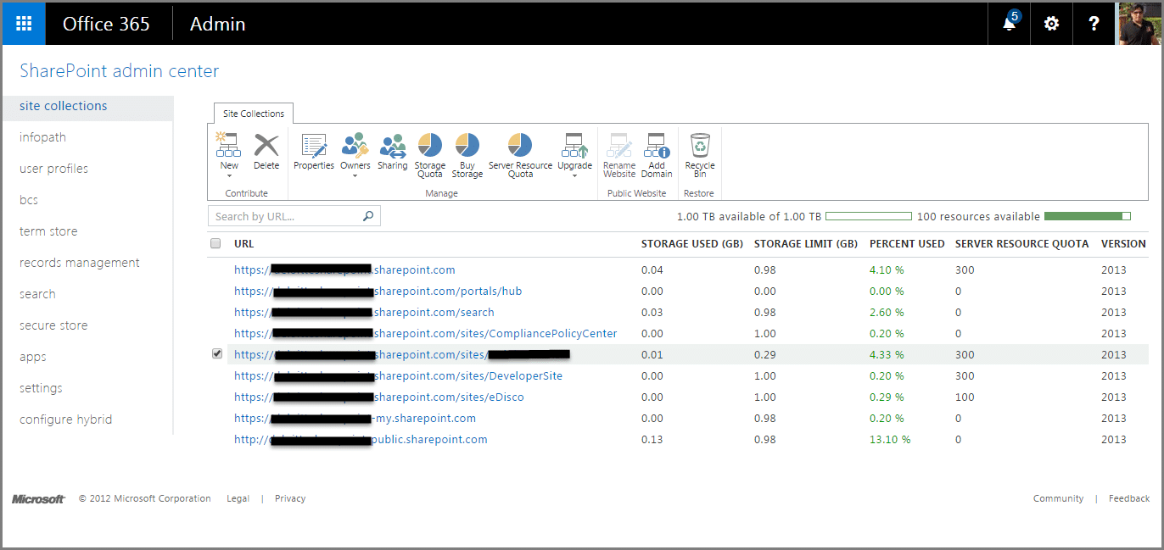Open bcs in the sidebar
This screenshot has width=1164, height=550.
[29, 200]
